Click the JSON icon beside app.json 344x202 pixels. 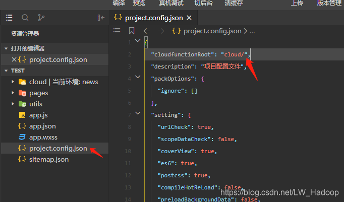pos(22,126)
